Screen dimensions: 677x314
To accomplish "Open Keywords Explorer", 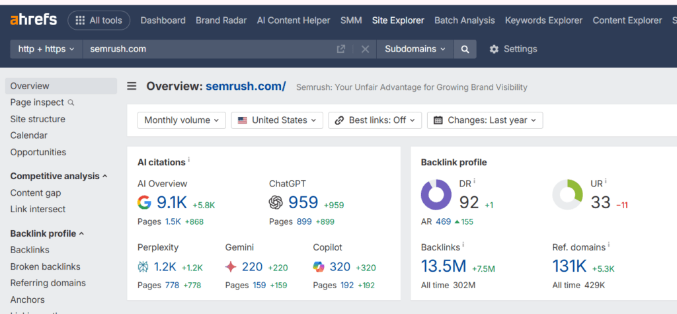I will pos(543,20).
